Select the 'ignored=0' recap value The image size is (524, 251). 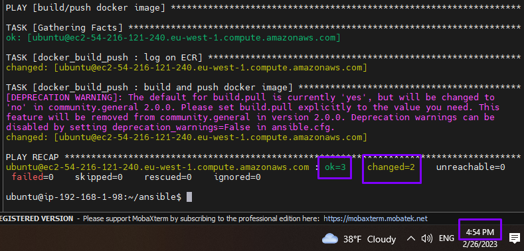[x=237, y=177]
